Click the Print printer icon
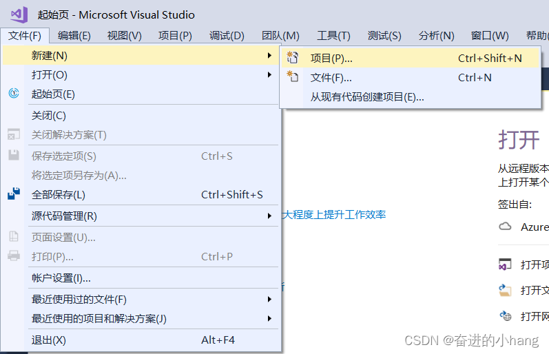 click(14, 256)
